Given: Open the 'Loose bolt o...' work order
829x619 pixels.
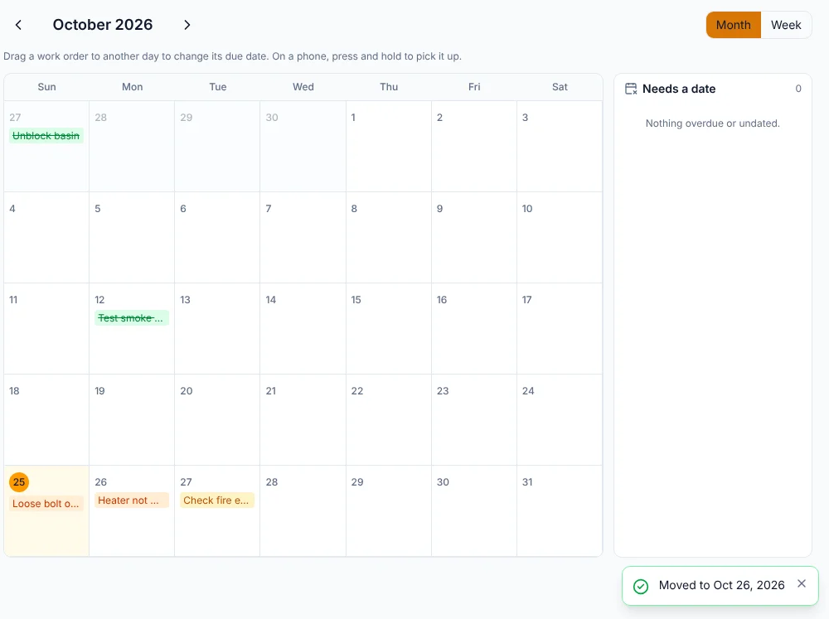Looking at the screenshot, I should pyautogui.click(x=46, y=504).
